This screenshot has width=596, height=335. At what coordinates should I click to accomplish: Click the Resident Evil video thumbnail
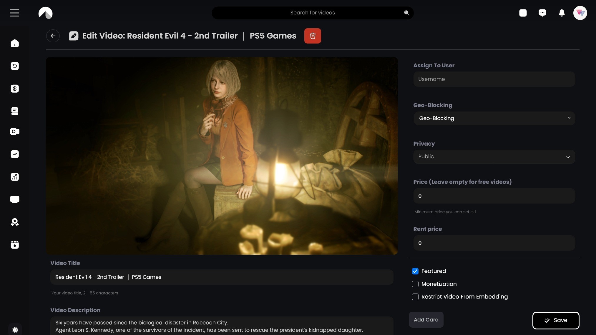222,156
